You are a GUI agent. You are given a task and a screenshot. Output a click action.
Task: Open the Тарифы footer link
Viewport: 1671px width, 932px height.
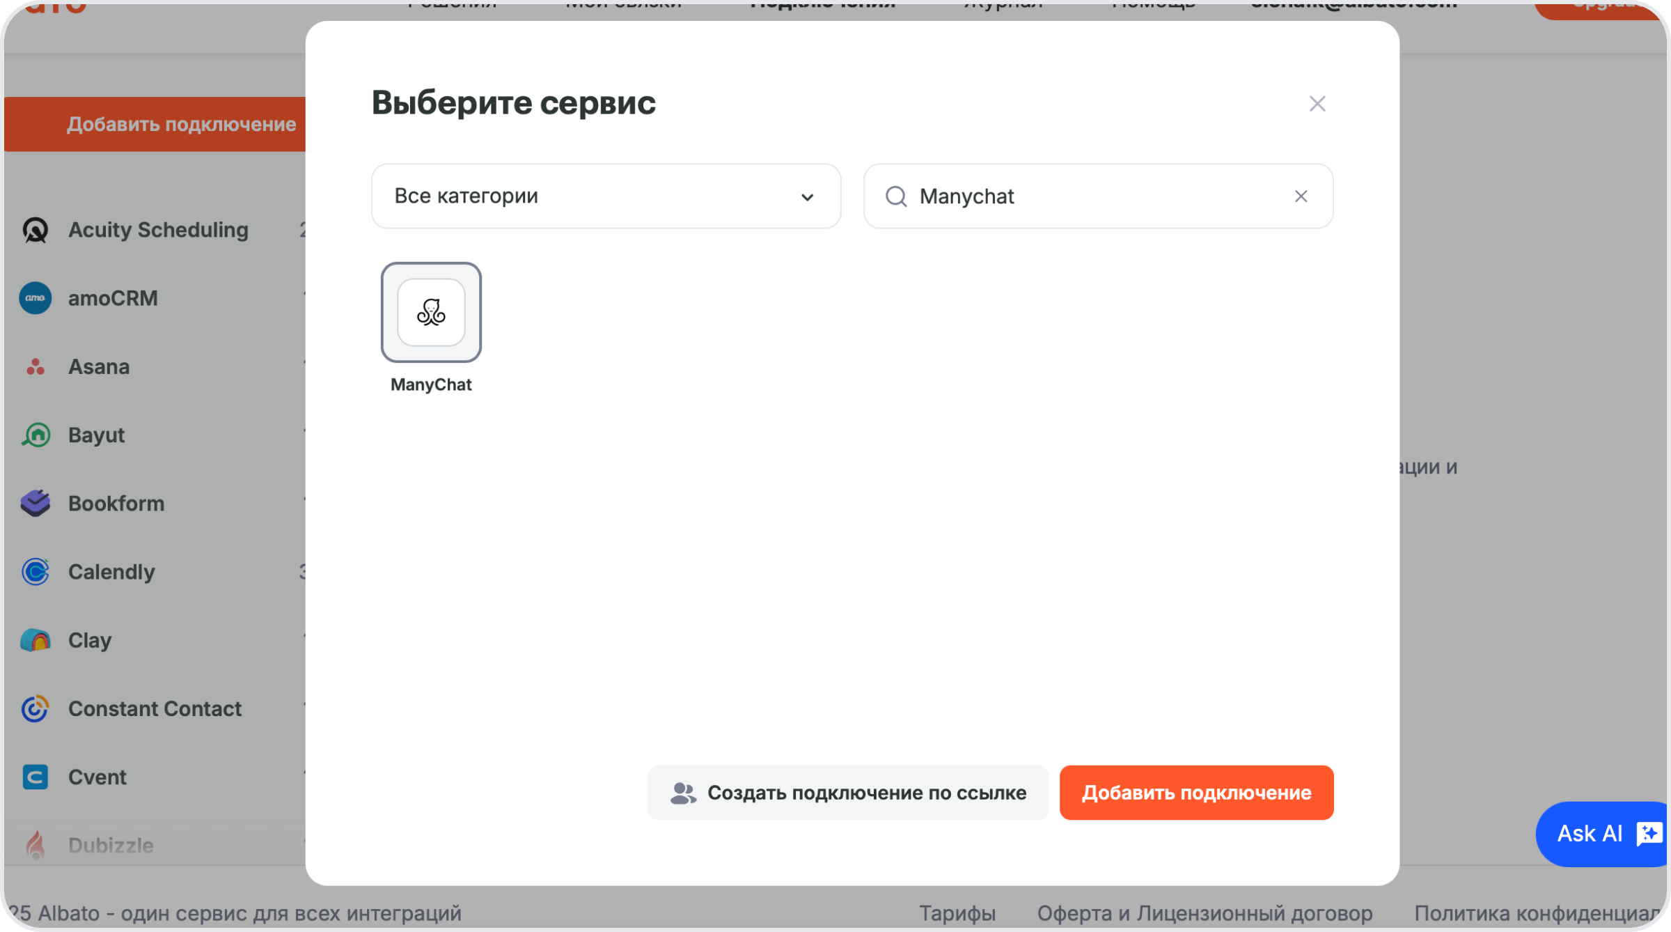pos(957,913)
